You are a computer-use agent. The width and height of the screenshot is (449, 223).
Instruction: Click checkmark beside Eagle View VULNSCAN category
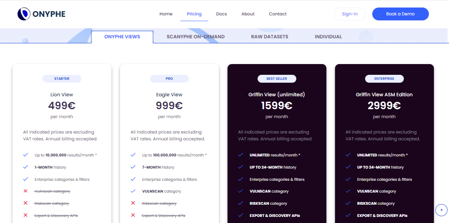click(x=133, y=191)
